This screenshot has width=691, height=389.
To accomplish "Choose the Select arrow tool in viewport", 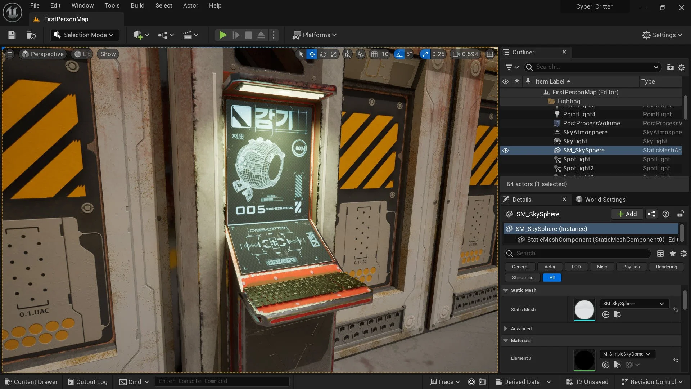I will point(301,54).
